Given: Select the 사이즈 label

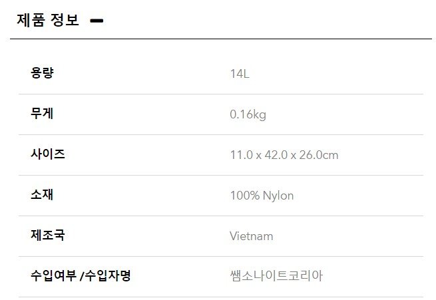Looking at the screenshot, I should [x=48, y=154].
